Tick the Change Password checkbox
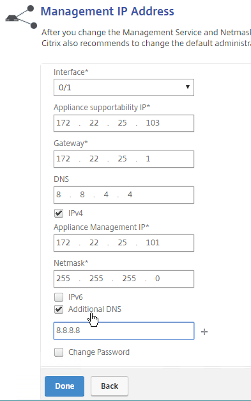Viewport: 251px width, 401px height. coord(59,352)
